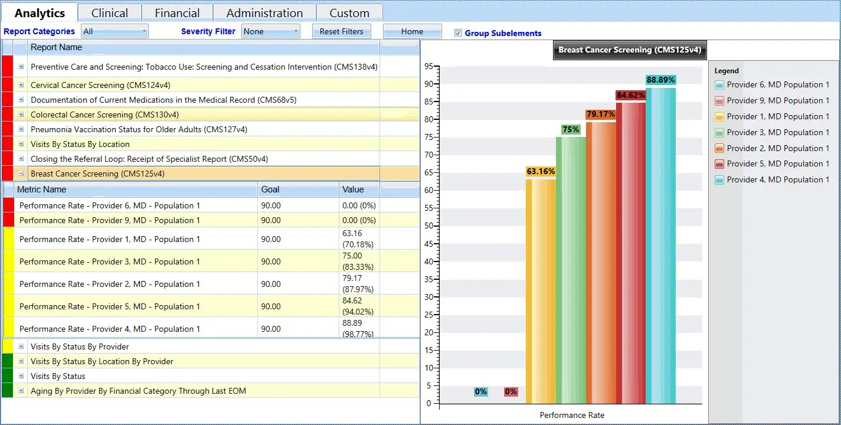Click the Provider 2 orange legend swatch
The height and width of the screenshot is (425, 841).
(x=719, y=148)
